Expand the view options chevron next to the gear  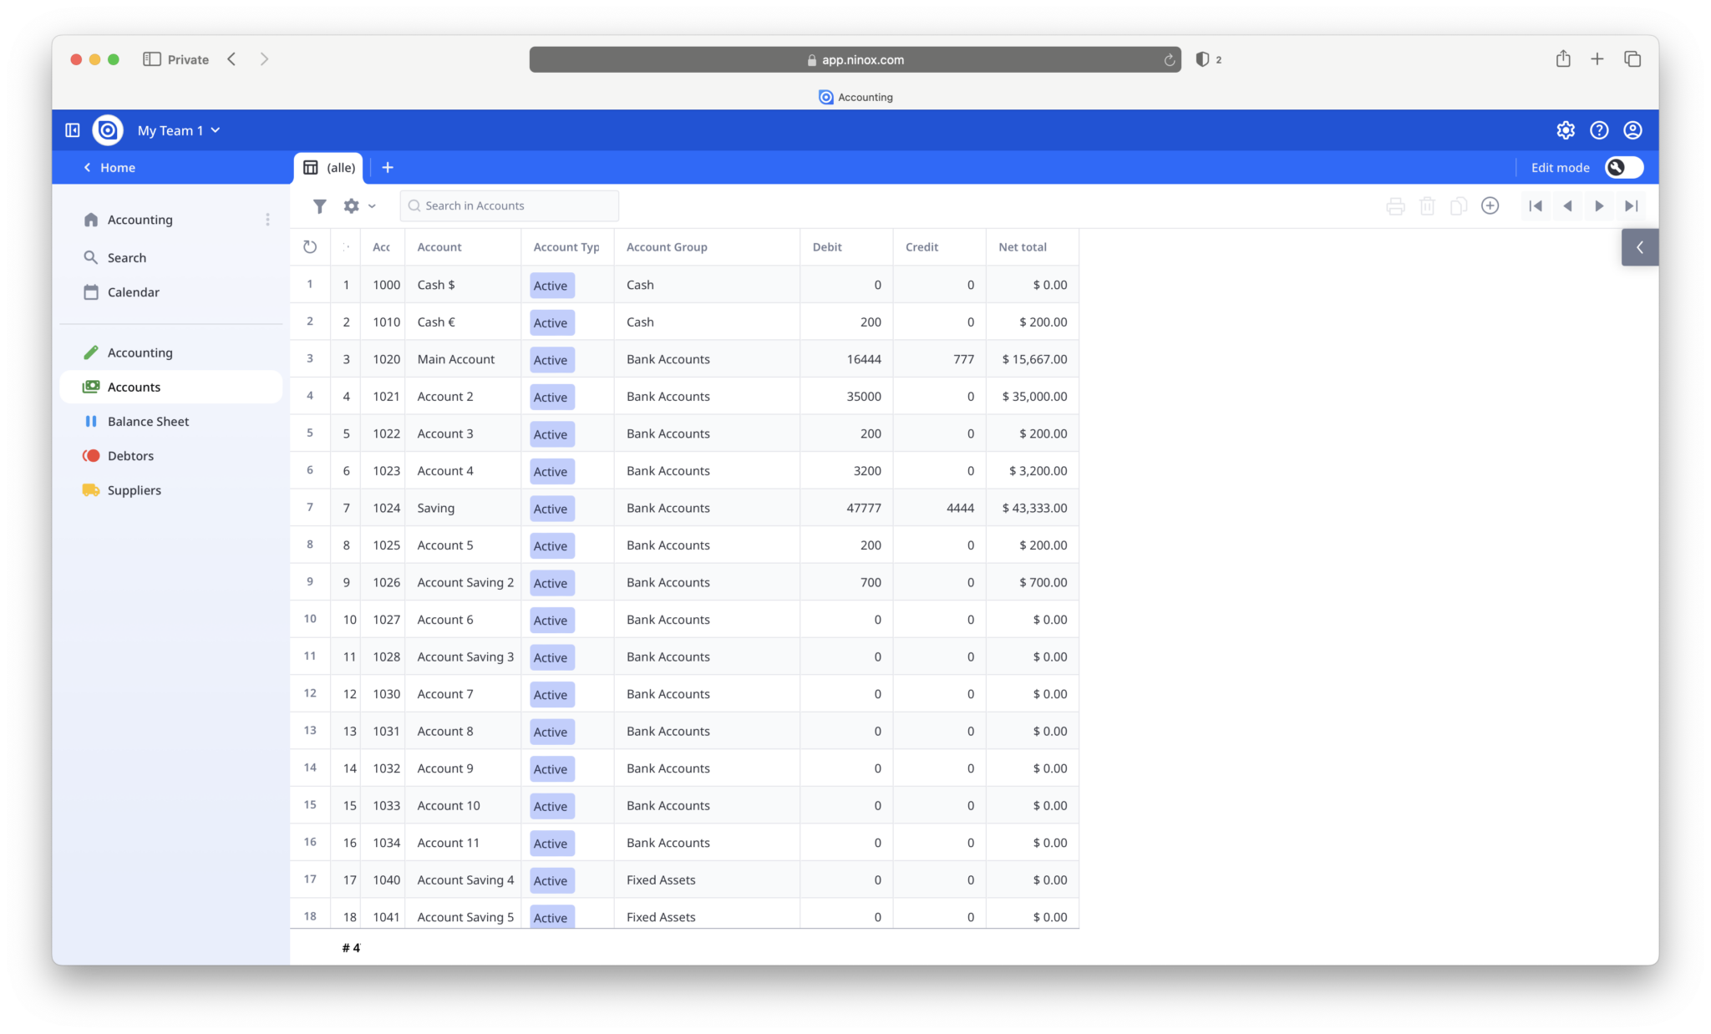pyautogui.click(x=372, y=205)
